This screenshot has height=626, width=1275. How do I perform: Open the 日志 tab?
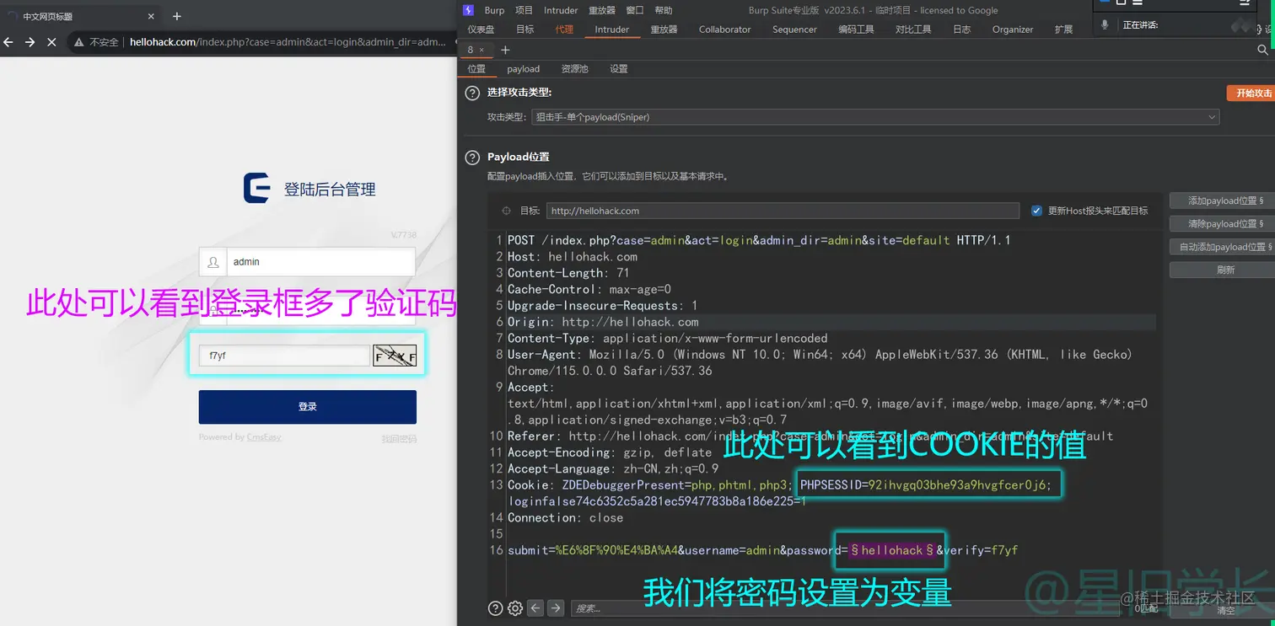(961, 29)
